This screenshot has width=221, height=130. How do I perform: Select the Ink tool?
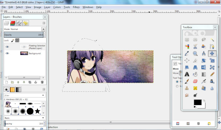pyautogui.click(x=212, y=81)
